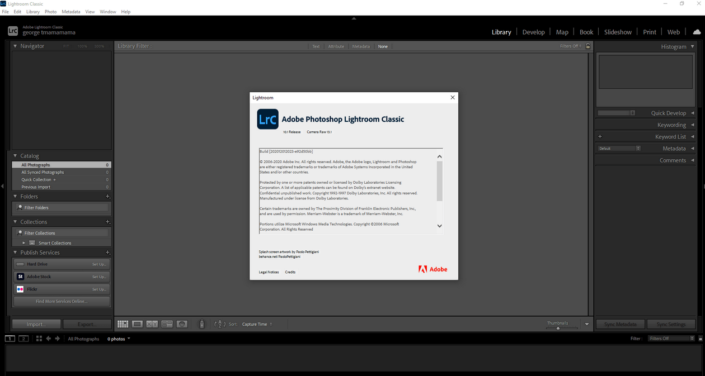Viewport: 705px width, 376px height.
Task: Switch to Grid view icon in toolbar
Action: [x=123, y=324]
